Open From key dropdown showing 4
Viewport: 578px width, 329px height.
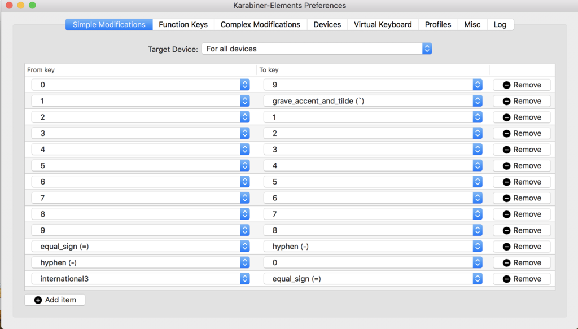click(141, 150)
